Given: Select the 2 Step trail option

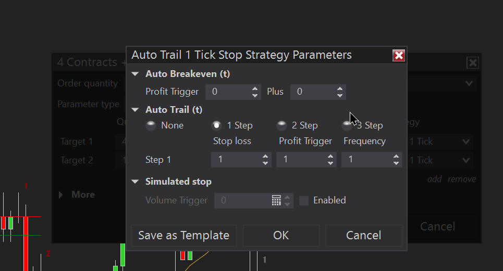Looking at the screenshot, I should pyautogui.click(x=281, y=125).
